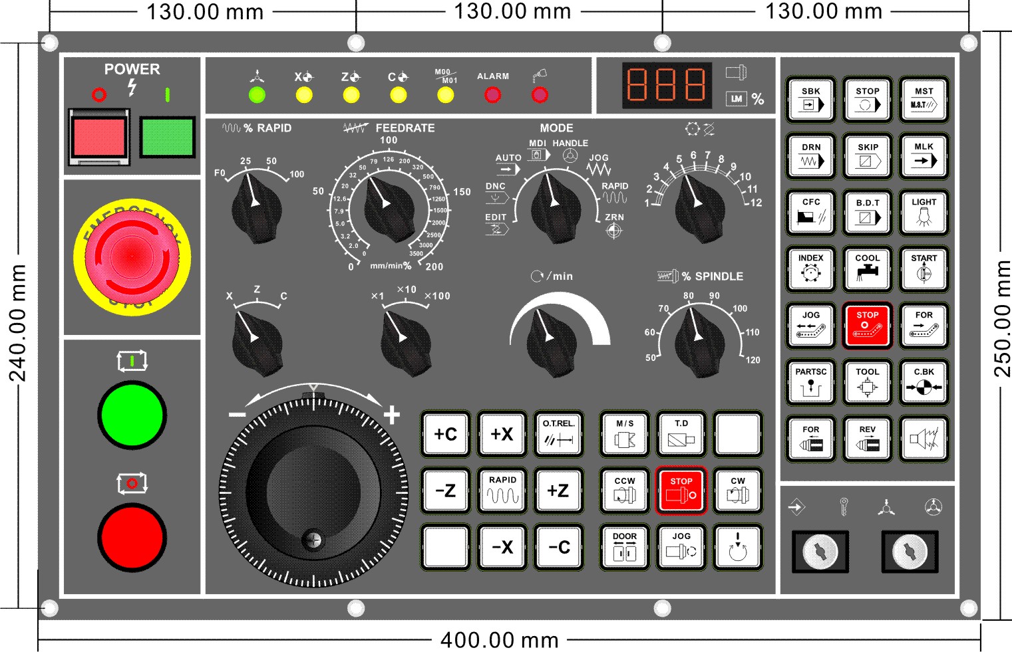Click the 1-12 tool number selector knob
The width and height of the screenshot is (1012, 652).
[x=700, y=207]
